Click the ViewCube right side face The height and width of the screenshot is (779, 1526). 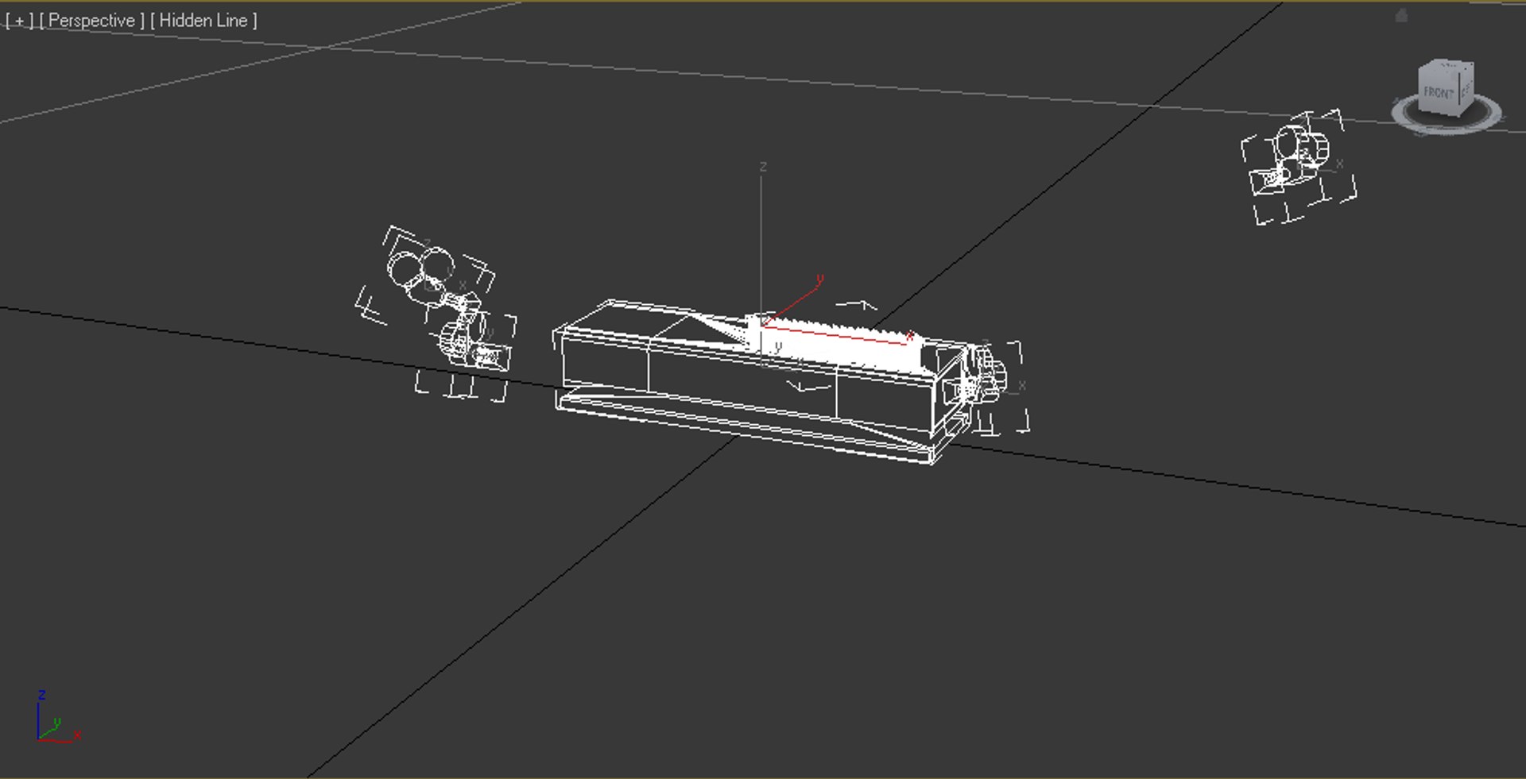pos(1466,89)
